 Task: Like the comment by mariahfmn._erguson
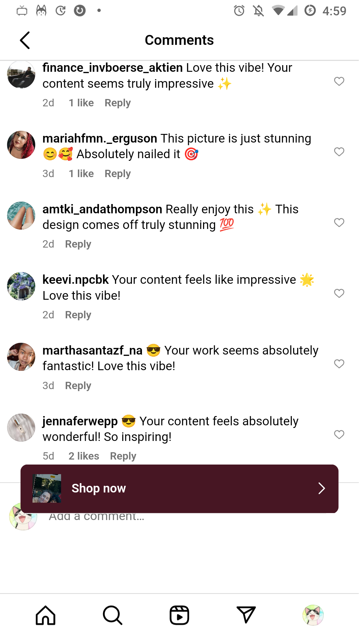coord(339,152)
